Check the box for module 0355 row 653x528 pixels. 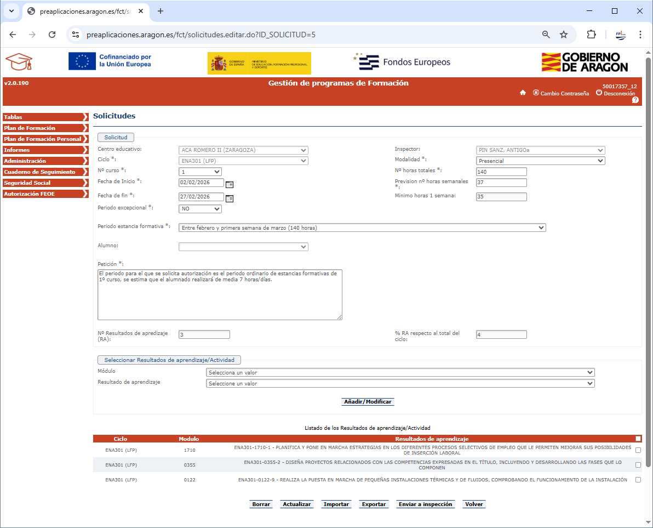pos(638,465)
